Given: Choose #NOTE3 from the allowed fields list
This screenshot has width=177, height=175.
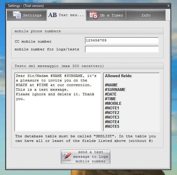Looking at the screenshot, I should pos(112,117).
